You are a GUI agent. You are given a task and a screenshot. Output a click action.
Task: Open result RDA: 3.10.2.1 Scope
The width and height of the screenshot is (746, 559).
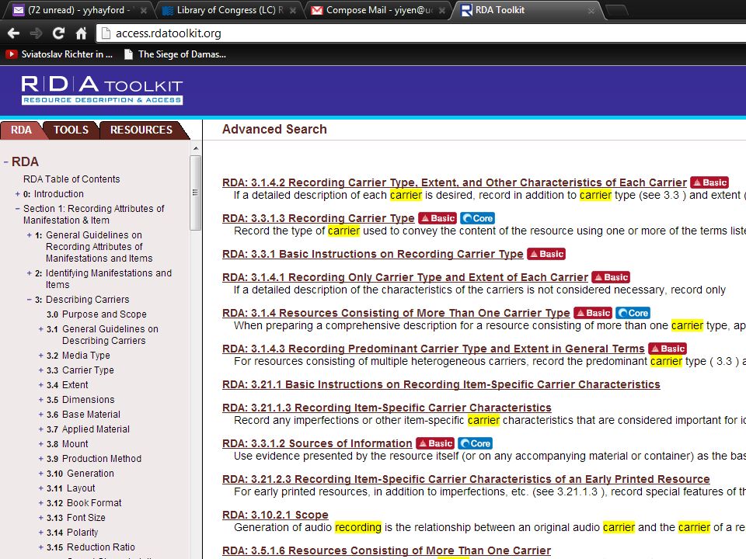(x=275, y=515)
